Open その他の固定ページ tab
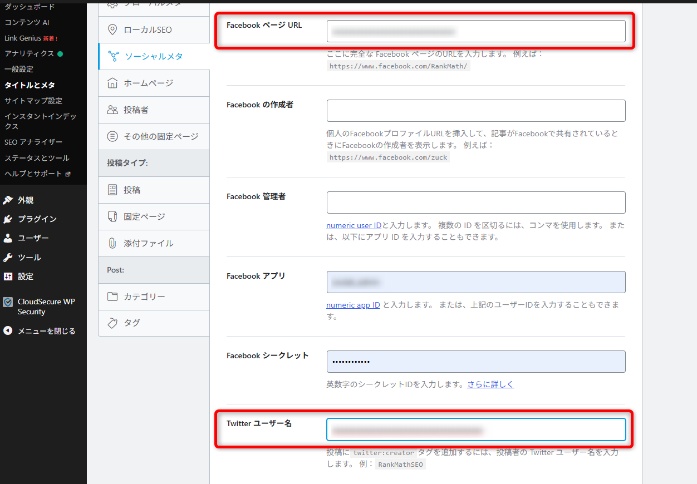 pyautogui.click(x=154, y=136)
